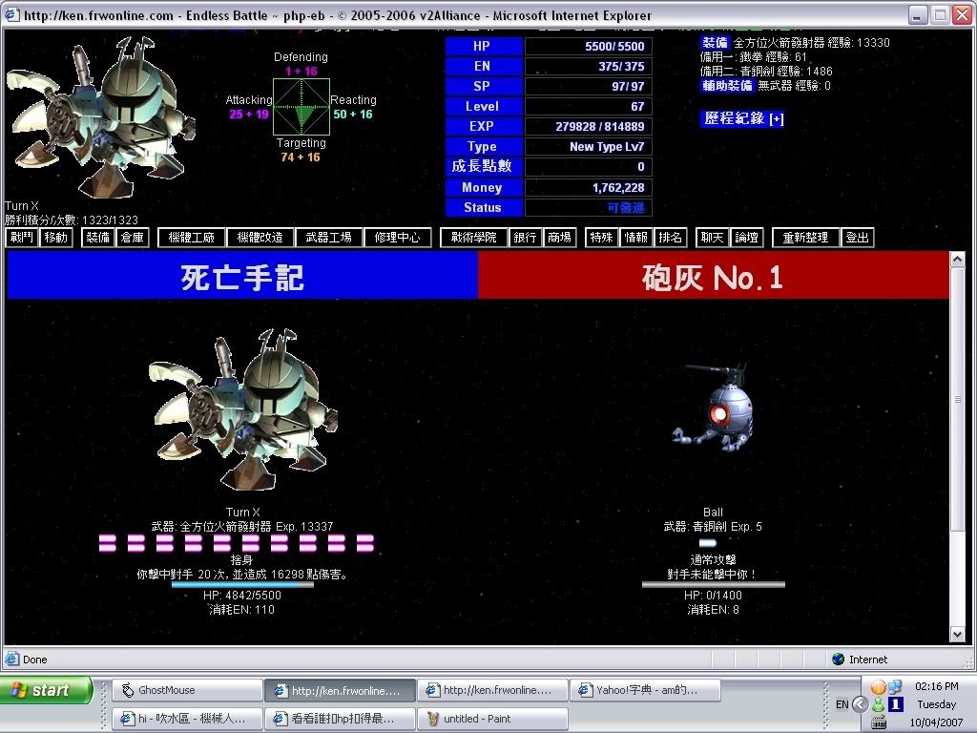Open the 銀行 bank page
This screenshot has width=977, height=733.
click(x=526, y=238)
